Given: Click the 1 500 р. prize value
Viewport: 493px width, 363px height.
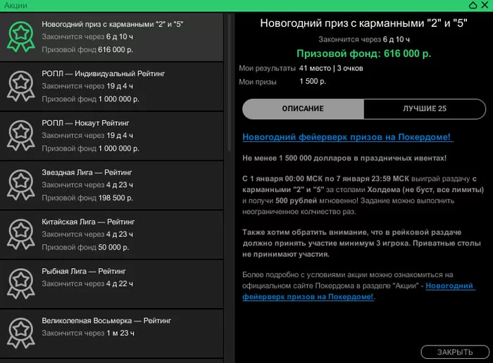Looking at the screenshot, I should (313, 82).
